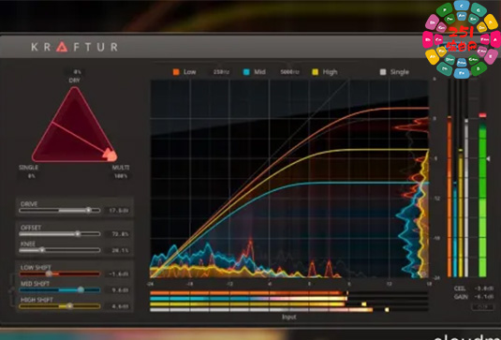The width and height of the screenshot is (501, 340).
Task: Click the OFFSET slider thumb
Action: (x=78, y=234)
